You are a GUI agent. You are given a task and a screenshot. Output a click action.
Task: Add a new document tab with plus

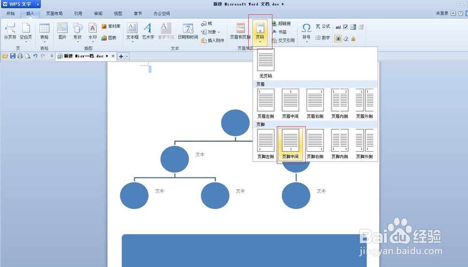[121, 56]
